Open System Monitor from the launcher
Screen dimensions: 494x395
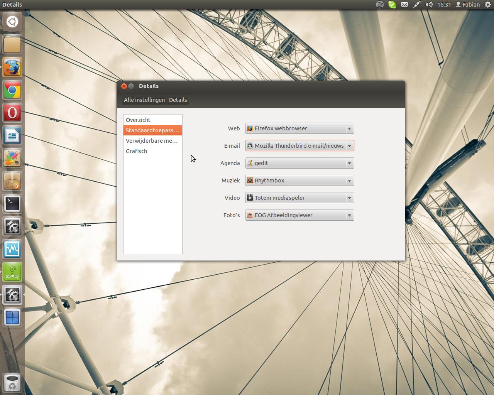coord(12,249)
